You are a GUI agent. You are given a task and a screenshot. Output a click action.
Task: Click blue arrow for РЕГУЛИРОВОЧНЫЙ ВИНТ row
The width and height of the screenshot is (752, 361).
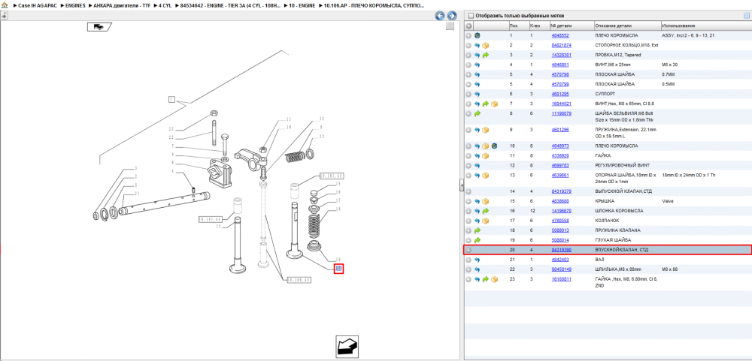click(x=478, y=165)
